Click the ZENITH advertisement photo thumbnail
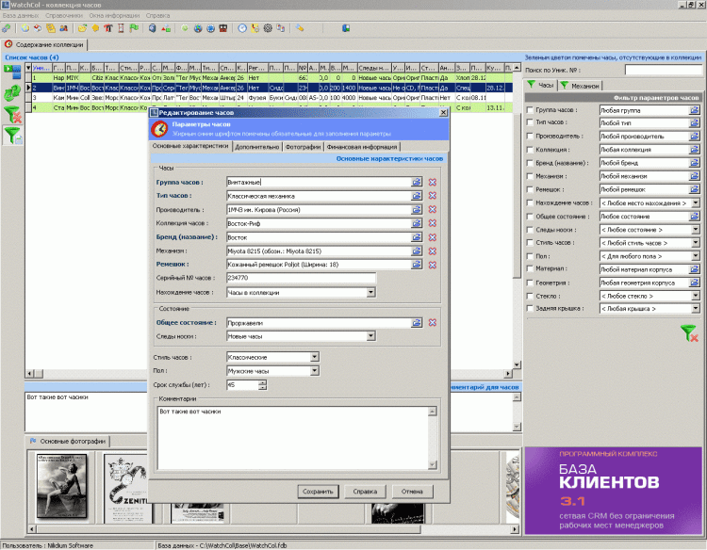The width and height of the screenshot is (707, 550). 126,488
